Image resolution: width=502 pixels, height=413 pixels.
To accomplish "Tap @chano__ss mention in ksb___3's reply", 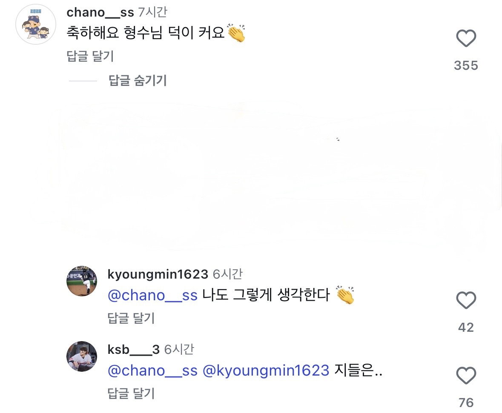I will pos(152,370).
